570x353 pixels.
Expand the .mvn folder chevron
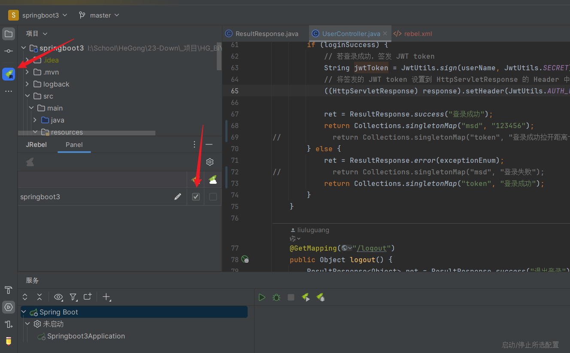pos(27,72)
